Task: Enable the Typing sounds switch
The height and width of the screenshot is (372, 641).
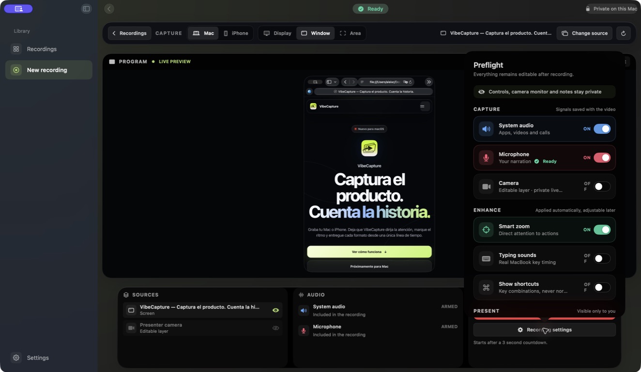Action: pyautogui.click(x=602, y=259)
